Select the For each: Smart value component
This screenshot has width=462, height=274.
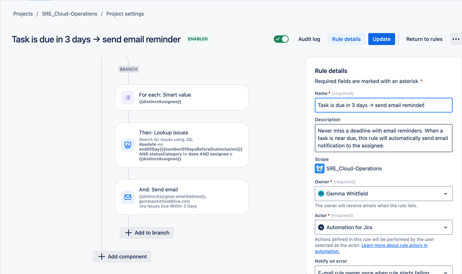coord(182,97)
